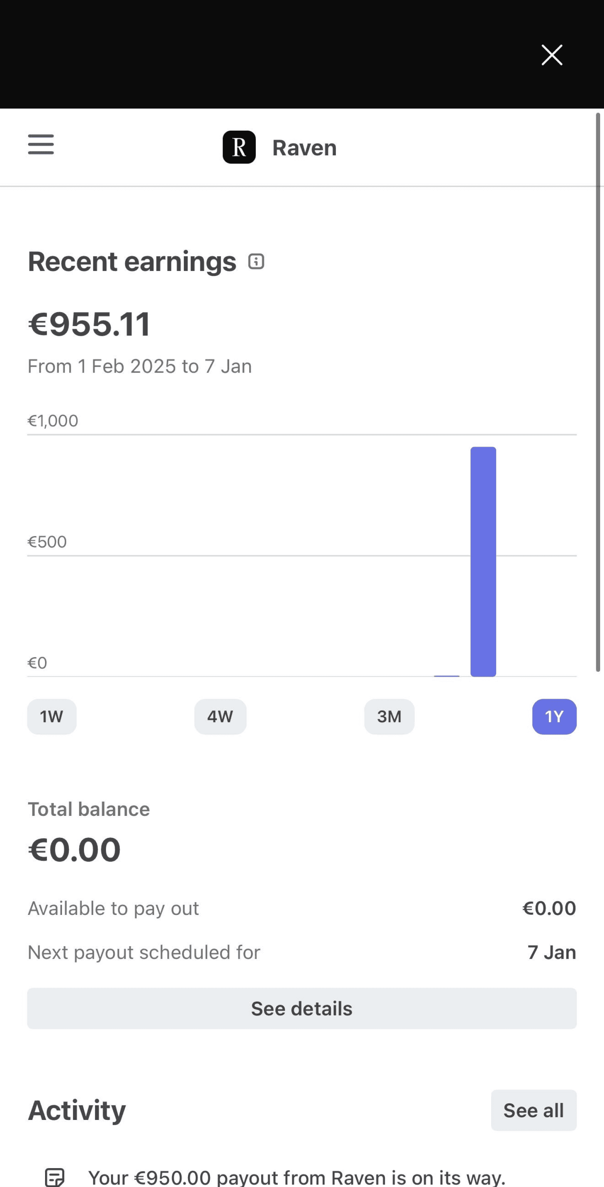Click the See details button

(x=302, y=1008)
